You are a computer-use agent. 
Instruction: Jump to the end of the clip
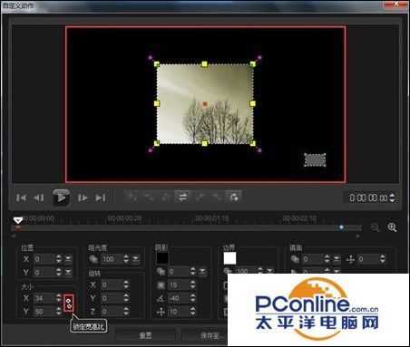(x=101, y=198)
